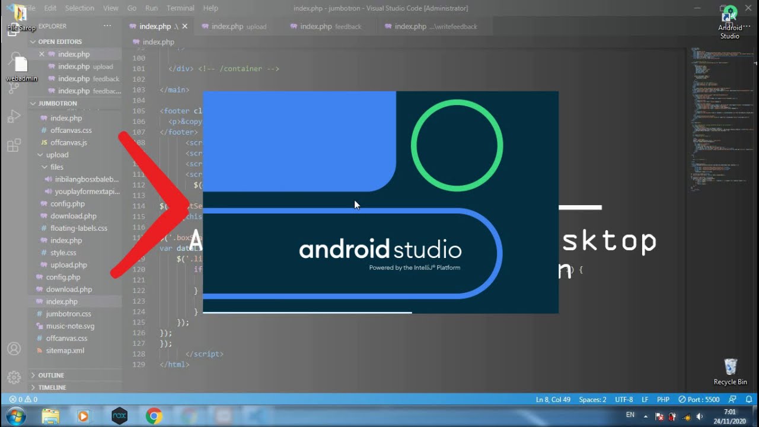
Task: Open the Windows Start menu
Action: (15, 416)
